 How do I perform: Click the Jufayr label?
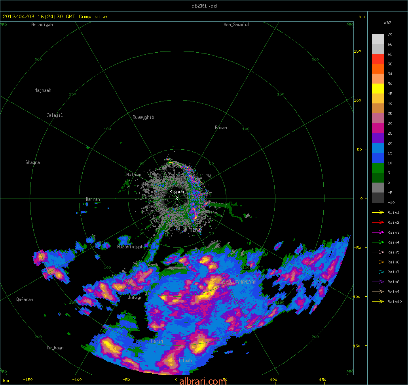coord(135,297)
